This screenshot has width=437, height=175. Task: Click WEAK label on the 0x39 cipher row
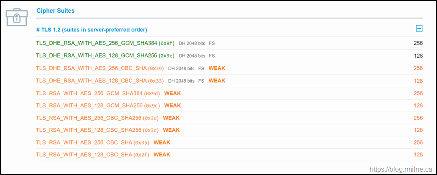point(217,68)
